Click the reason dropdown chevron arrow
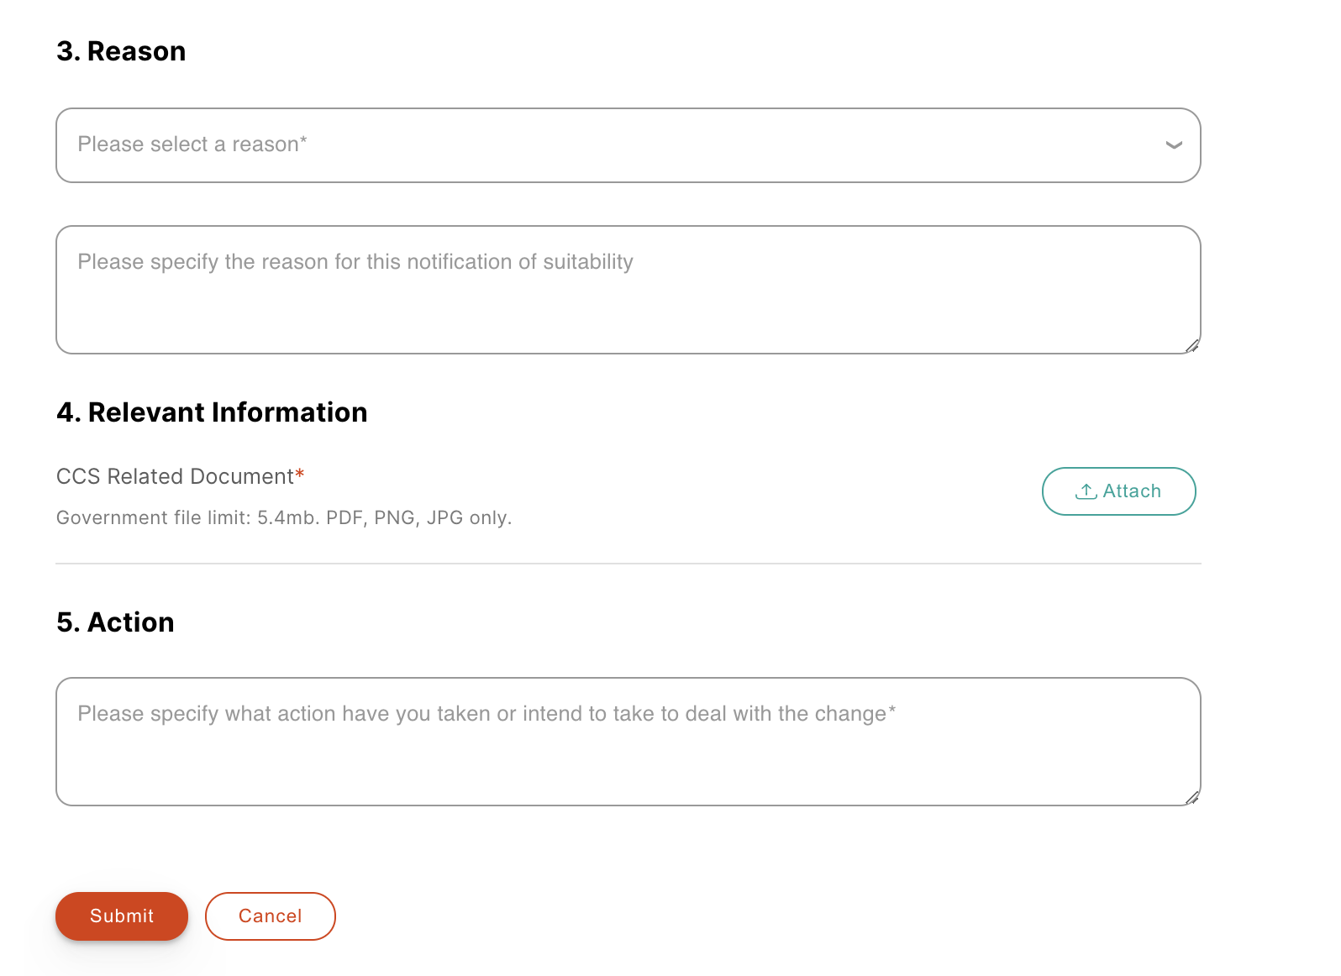The width and height of the screenshot is (1341, 976). pyautogui.click(x=1174, y=145)
